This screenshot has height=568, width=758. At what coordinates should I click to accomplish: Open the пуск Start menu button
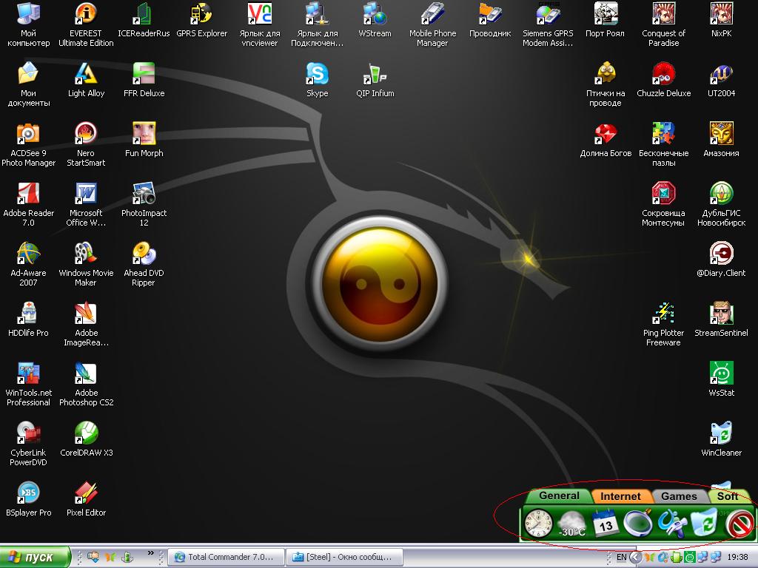click(x=36, y=557)
